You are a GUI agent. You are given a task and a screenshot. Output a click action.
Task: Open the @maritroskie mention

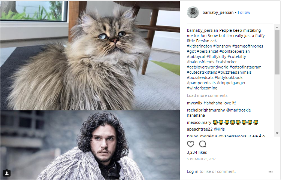click(x=239, y=110)
